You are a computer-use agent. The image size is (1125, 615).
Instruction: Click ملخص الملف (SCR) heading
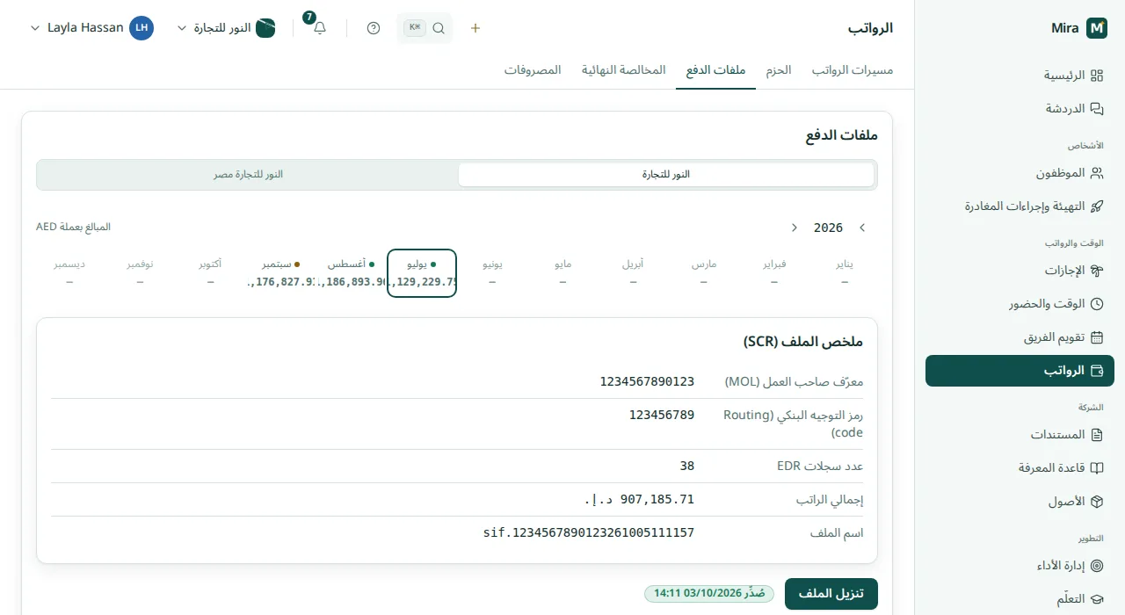click(803, 342)
